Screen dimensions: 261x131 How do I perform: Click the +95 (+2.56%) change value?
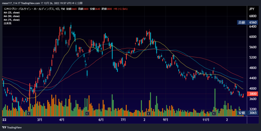click(120, 9)
